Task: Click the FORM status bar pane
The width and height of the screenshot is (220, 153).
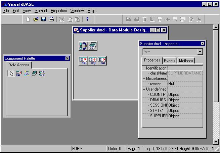Action: [89, 149]
